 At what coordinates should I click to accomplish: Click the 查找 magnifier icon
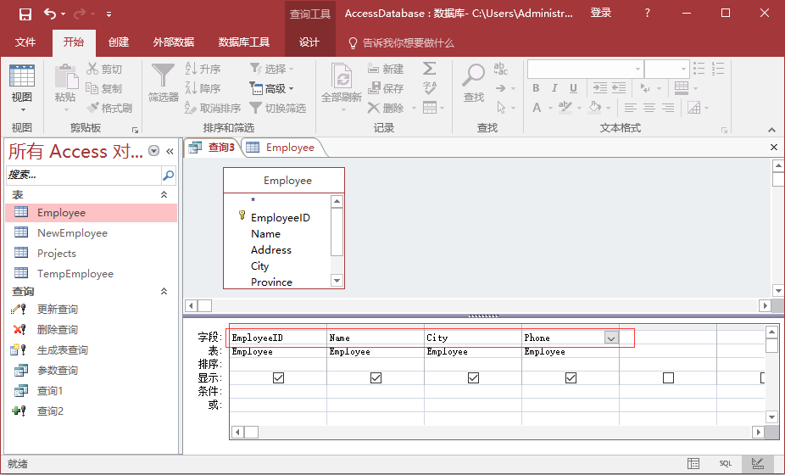tap(473, 75)
